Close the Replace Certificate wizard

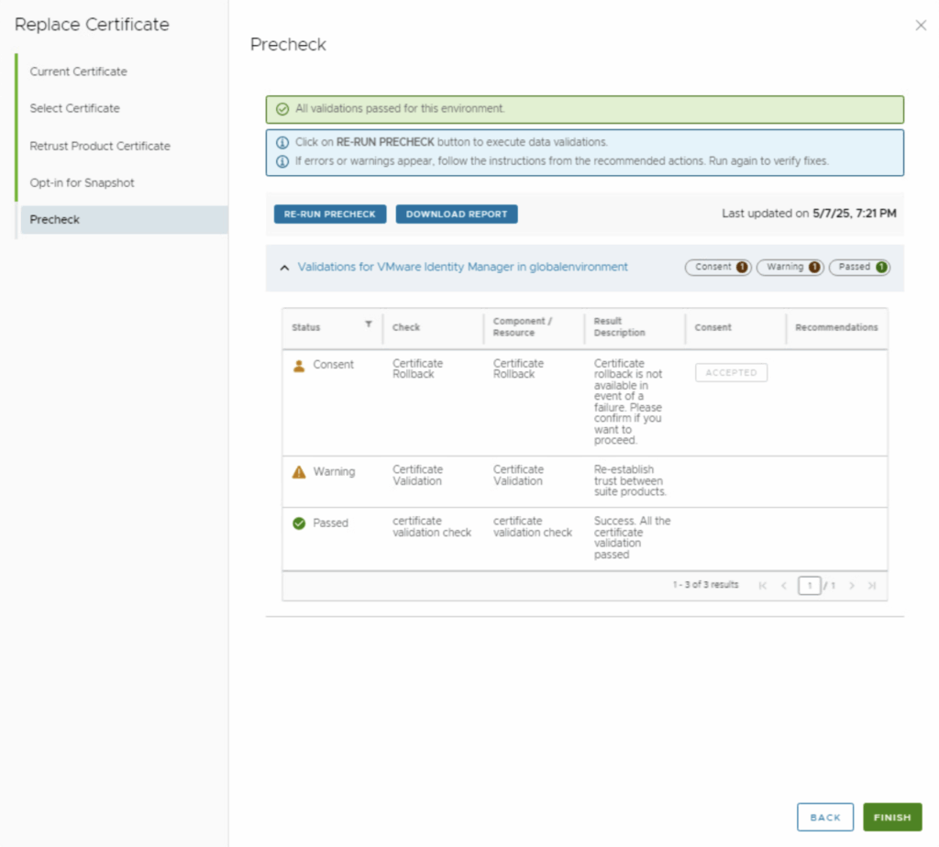click(x=921, y=26)
